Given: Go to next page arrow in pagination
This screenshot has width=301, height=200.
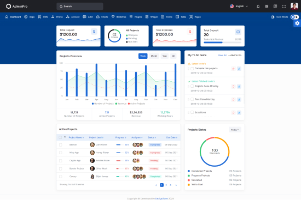Looking at the screenshot, I should click(x=176, y=185).
